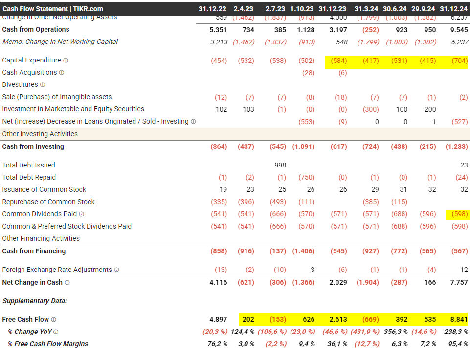Click highlighted Capital Expenditure value (704)

[x=460, y=61]
